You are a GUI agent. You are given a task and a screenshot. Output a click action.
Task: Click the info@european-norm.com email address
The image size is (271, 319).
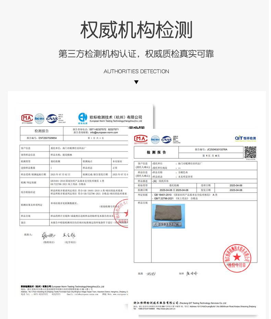pyautogui.click(x=104, y=132)
